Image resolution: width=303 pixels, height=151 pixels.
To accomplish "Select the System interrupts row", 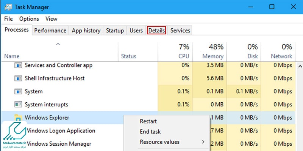I will click(148, 105).
